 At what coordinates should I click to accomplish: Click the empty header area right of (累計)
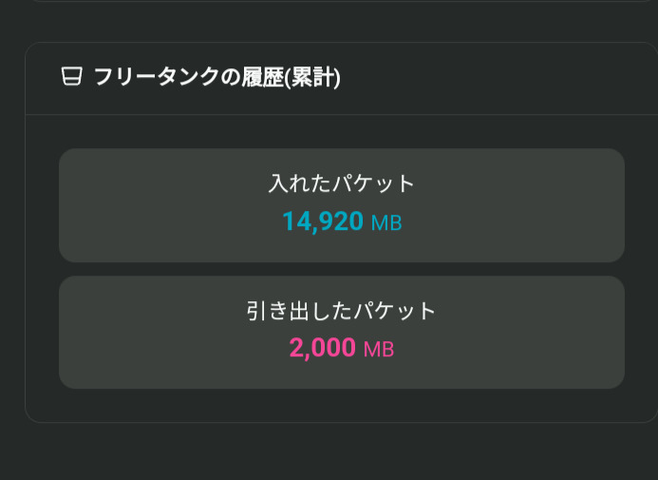[494, 78]
